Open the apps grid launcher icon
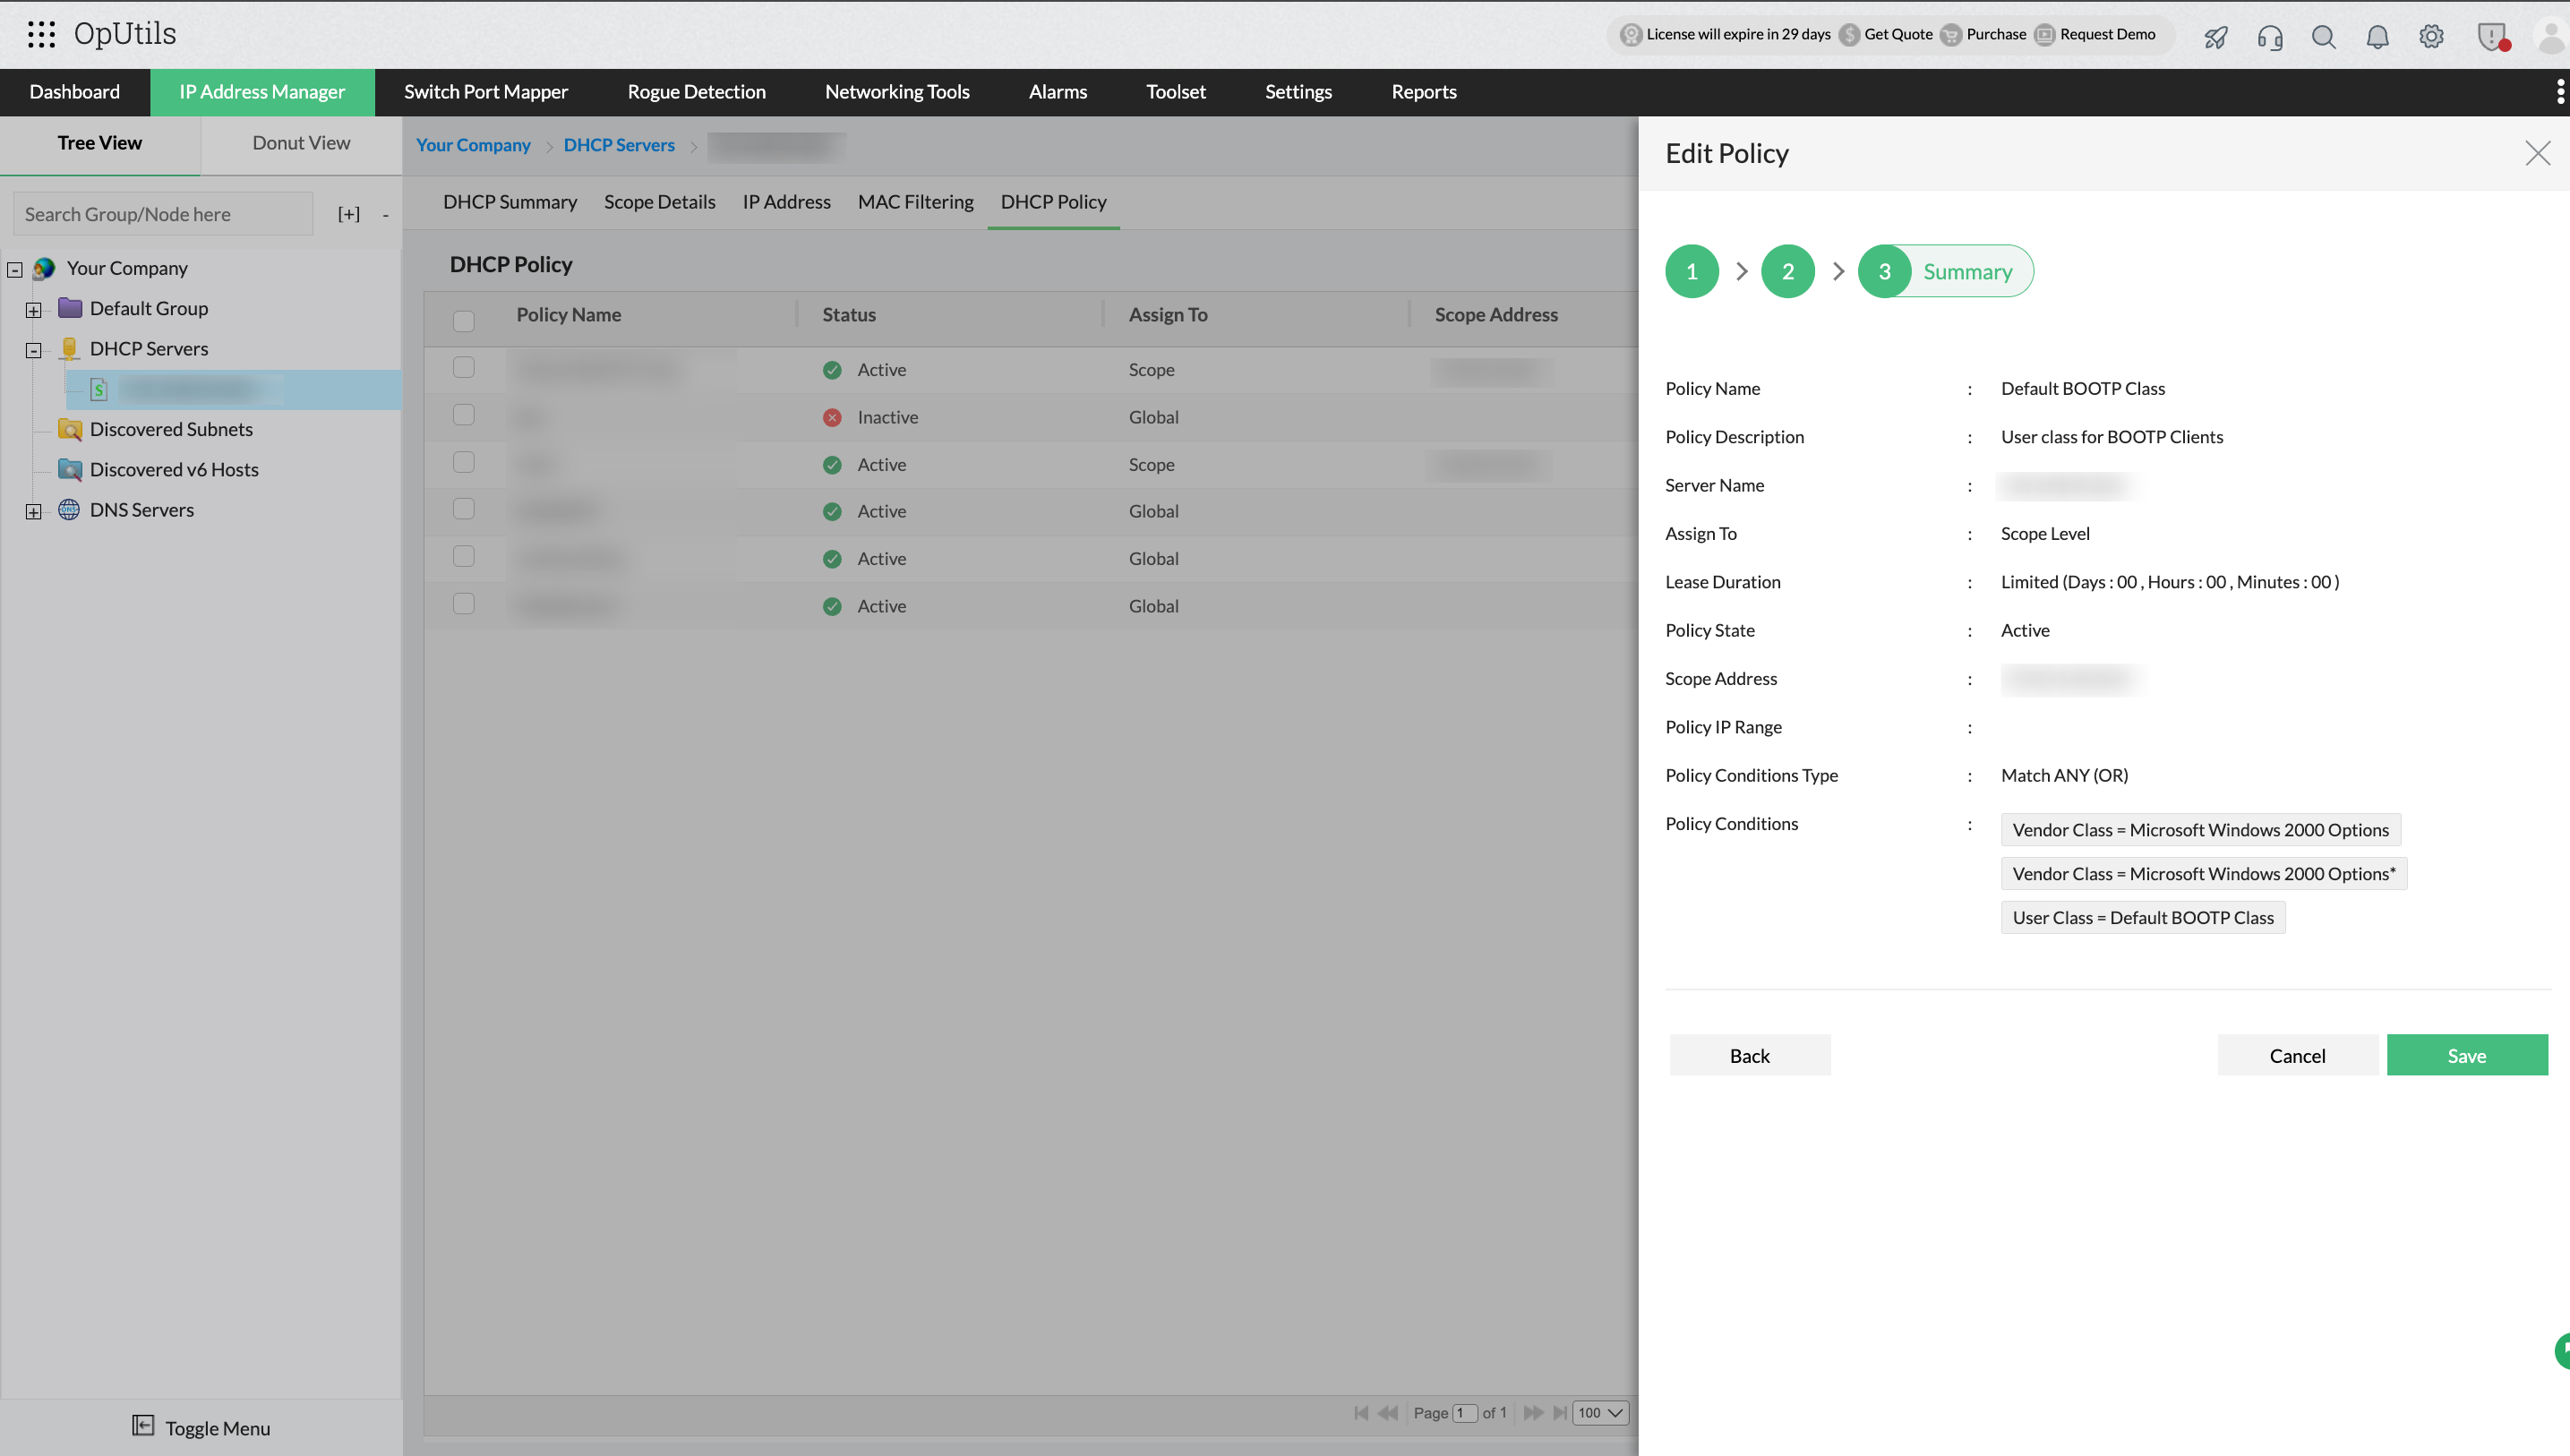Screen dimensions: 2570x1456 click(41, 34)
